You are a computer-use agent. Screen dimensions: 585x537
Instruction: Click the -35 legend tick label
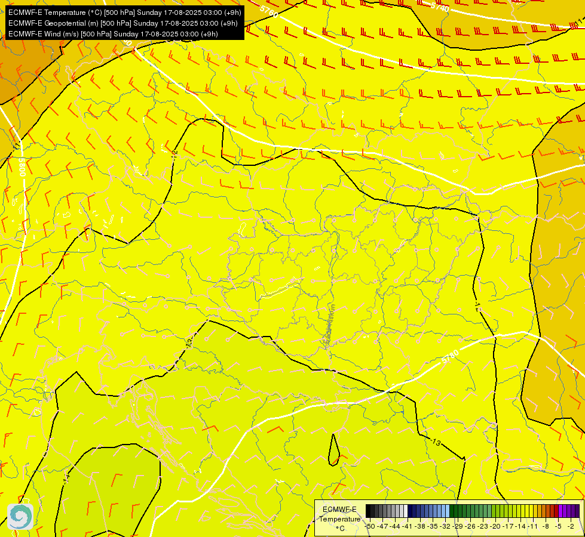tap(433, 526)
